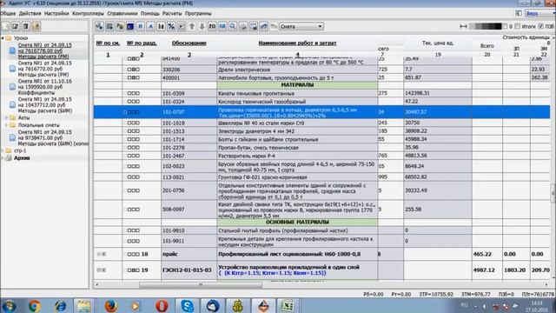Open Opera browser from the taskbar
The height and width of the screenshot is (313, 556).
tap(162, 305)
